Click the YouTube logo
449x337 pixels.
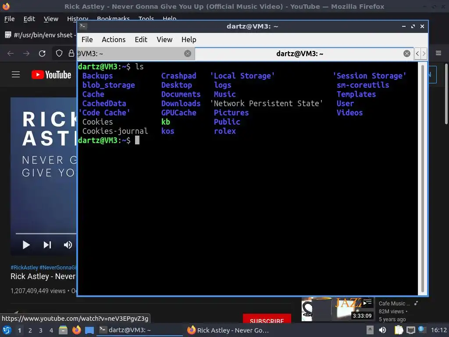click(x=51, y=75)
